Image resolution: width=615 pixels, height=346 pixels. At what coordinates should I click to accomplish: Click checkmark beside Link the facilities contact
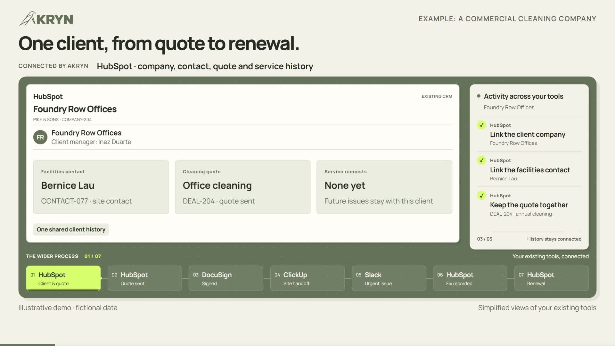tap(481, 160)
